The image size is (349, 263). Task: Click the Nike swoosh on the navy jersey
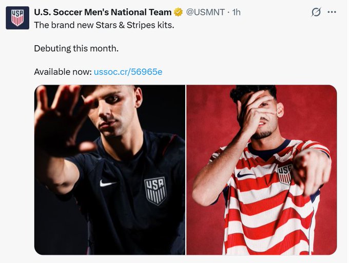(x=108, y=183)
